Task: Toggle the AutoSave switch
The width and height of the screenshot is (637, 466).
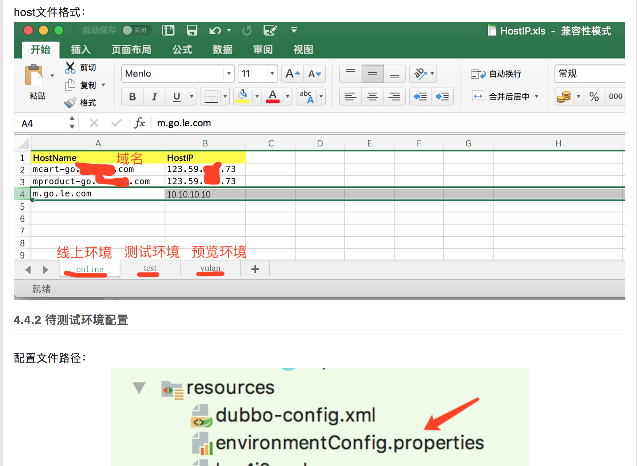Action: (136, 30)
